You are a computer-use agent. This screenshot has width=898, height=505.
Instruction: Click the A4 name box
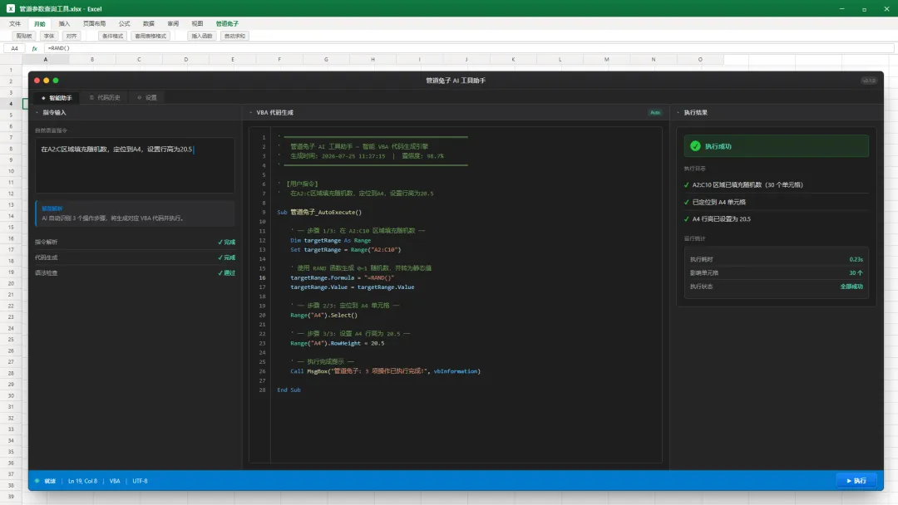pos(15,49)
